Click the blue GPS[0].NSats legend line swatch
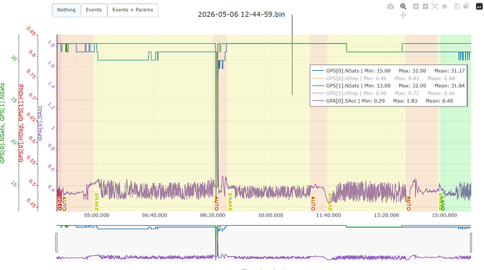 tap(318, 71)
